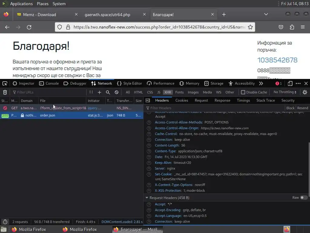Open the System menu
The width and height of the screenshot is (310, 233).
coord(59,4)
